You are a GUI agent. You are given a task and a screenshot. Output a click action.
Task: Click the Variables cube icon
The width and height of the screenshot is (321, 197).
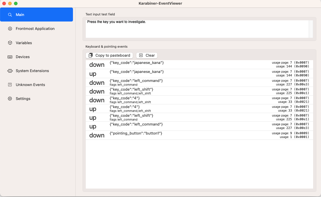point(10,43)
